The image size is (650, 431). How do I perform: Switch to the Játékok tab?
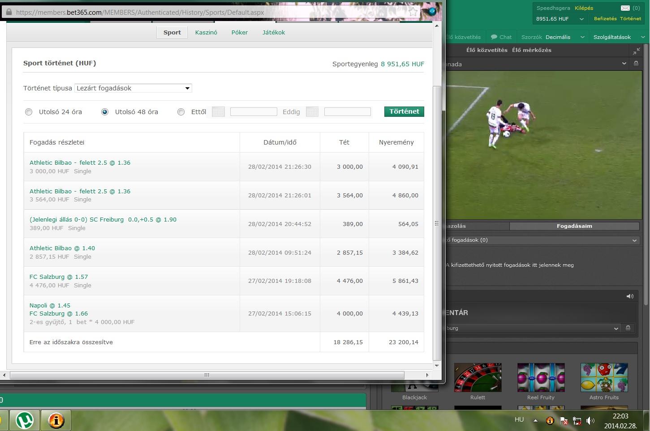point(274,32)
